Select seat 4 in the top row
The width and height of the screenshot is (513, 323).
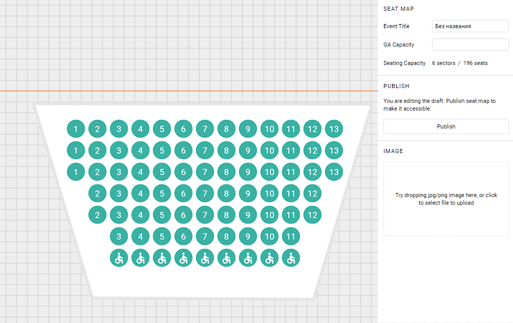[140, 129]
